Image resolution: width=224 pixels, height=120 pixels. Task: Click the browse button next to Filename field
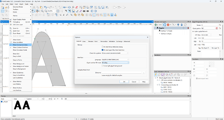[144, 73]
